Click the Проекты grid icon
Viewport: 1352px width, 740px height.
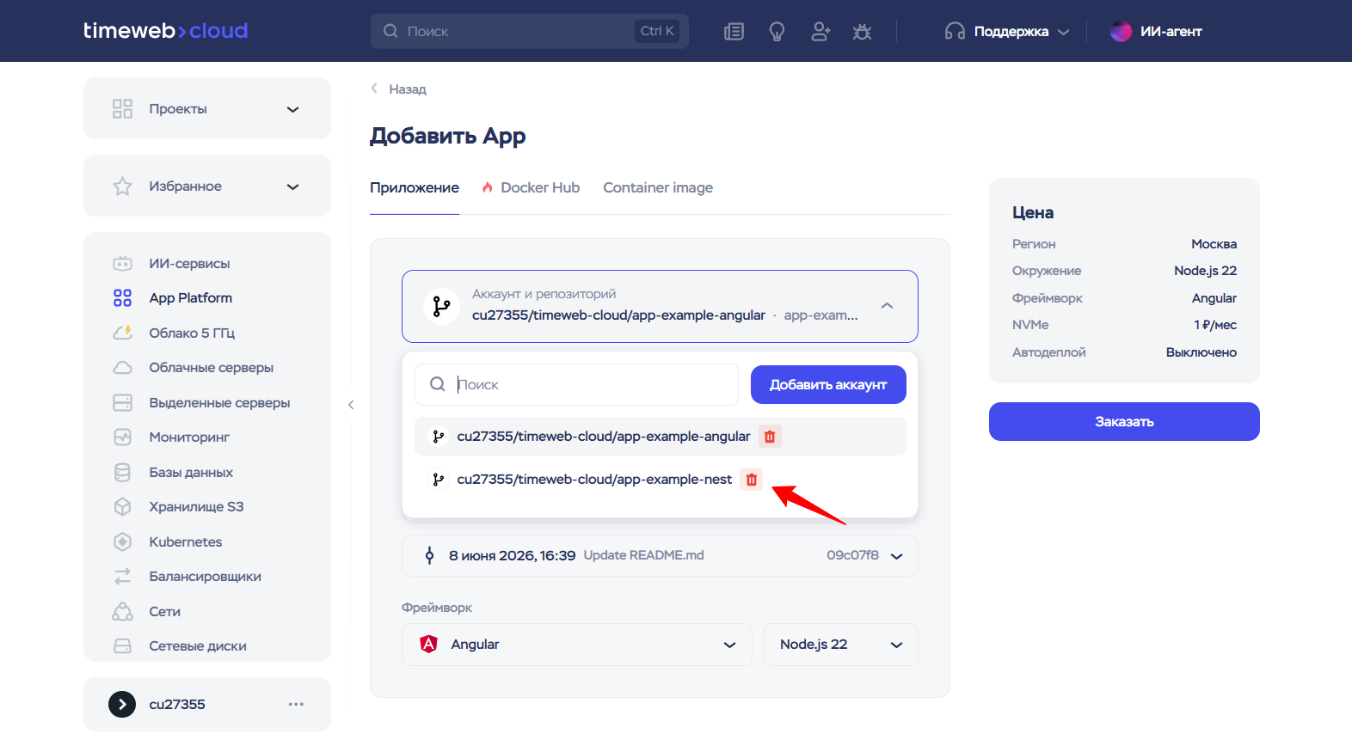pos(123,108)
